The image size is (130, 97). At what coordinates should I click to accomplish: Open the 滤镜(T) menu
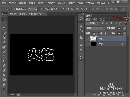[x=71, y=3]
